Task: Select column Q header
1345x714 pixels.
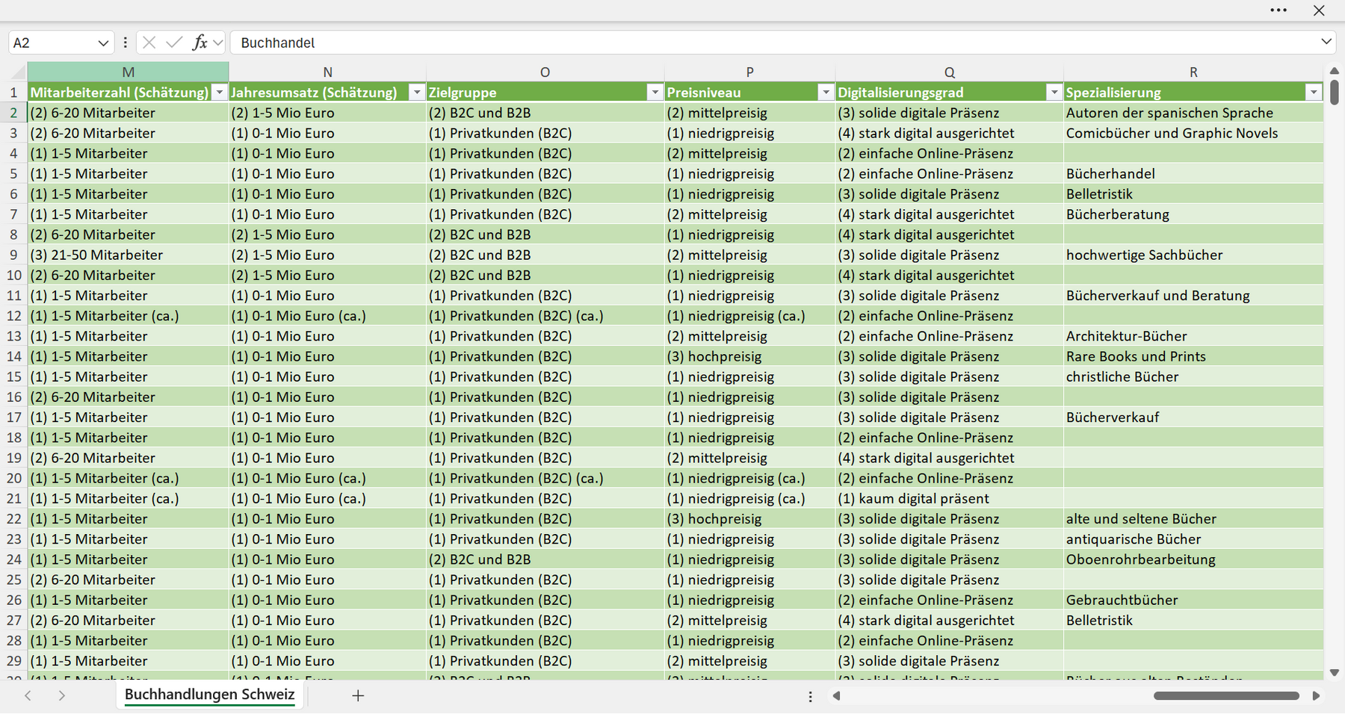Action: click(x=949, y=72)
